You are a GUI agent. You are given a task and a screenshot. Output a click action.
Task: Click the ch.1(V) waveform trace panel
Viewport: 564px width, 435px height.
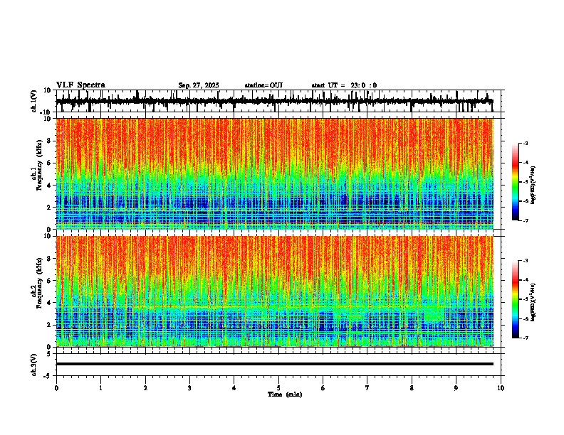(x=278, y=101)
